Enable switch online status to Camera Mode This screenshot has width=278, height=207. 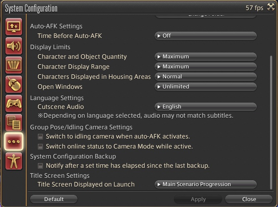[40, 146]
